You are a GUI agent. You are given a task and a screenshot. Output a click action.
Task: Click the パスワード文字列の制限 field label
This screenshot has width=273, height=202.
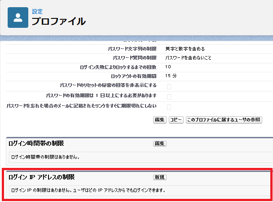tap(132, 48)
